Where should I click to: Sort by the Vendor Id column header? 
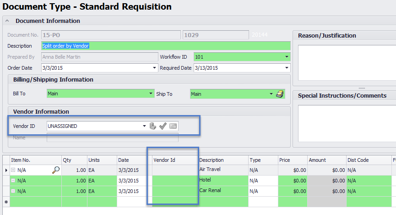[175, 160]
